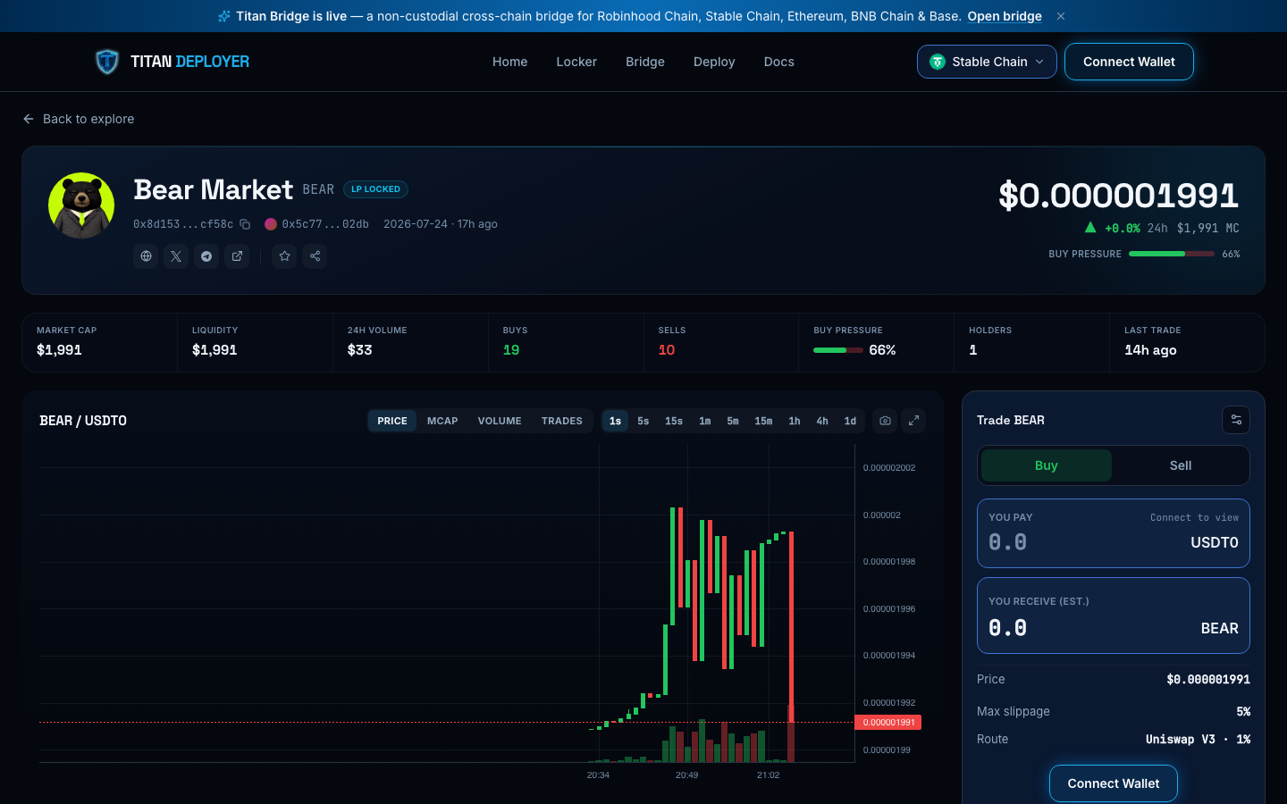1287x804 pixels.
Task: Select the 15m chart interval
Action: click(763, 421)
